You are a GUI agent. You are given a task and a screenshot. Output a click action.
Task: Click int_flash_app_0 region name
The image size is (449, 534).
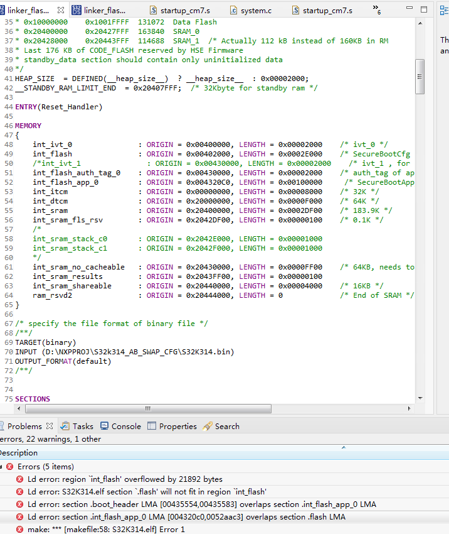(x=66, y=182)
